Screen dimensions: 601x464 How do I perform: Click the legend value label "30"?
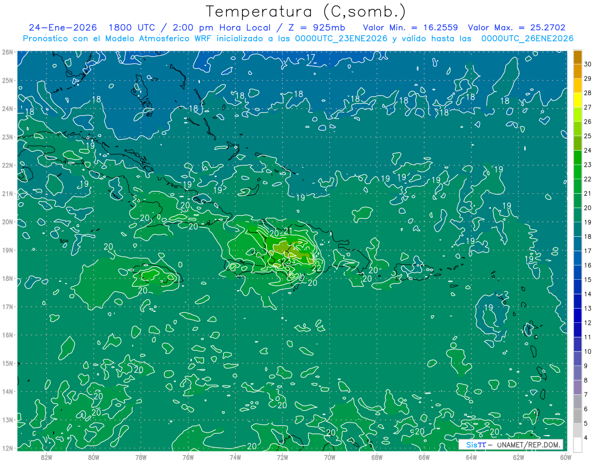click(x=587, y=64)
